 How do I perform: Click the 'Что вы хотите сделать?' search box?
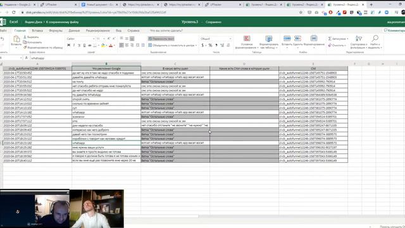click(166, 30)
